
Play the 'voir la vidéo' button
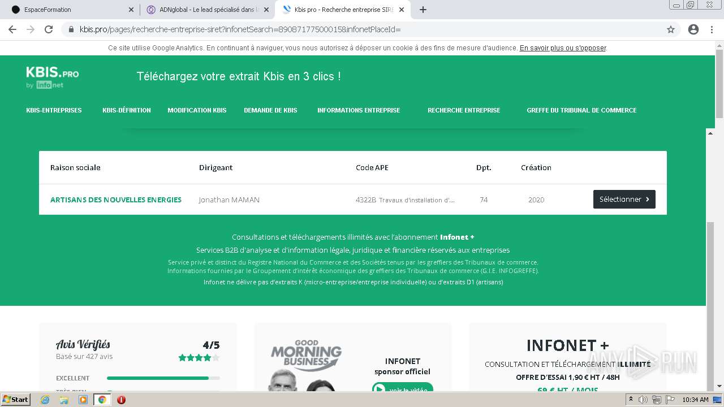pos(402,389)
